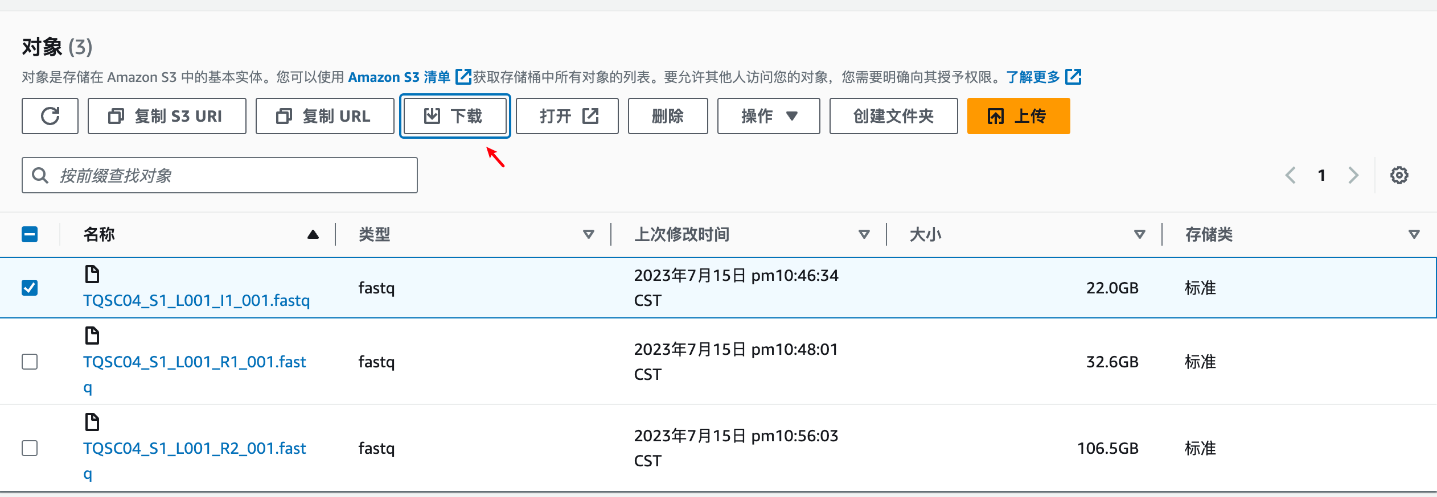The image size is (1437, 497).
Task: Uncheck the TQSC04_S1_L001_I1_001.fastq checkbox
Action: pos(30,288)
